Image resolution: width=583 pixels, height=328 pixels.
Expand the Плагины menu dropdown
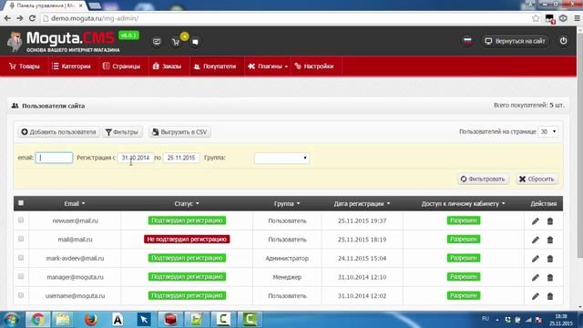[268, 67]
